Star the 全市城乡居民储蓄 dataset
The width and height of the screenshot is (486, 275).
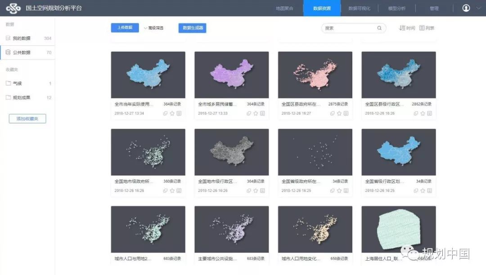[x=256, y=113]
